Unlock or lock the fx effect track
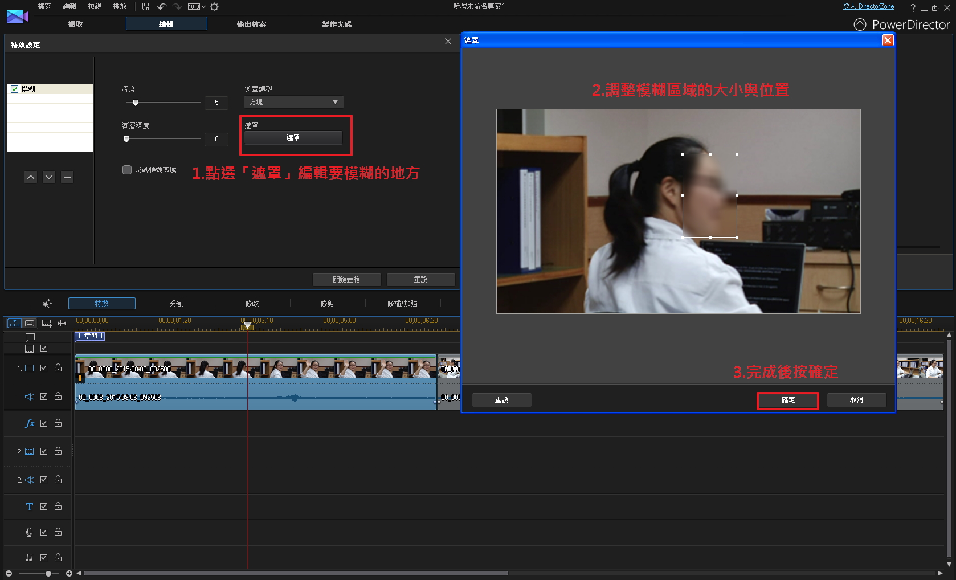The width and height of the screenshot is (956, 580). (58, 423)
